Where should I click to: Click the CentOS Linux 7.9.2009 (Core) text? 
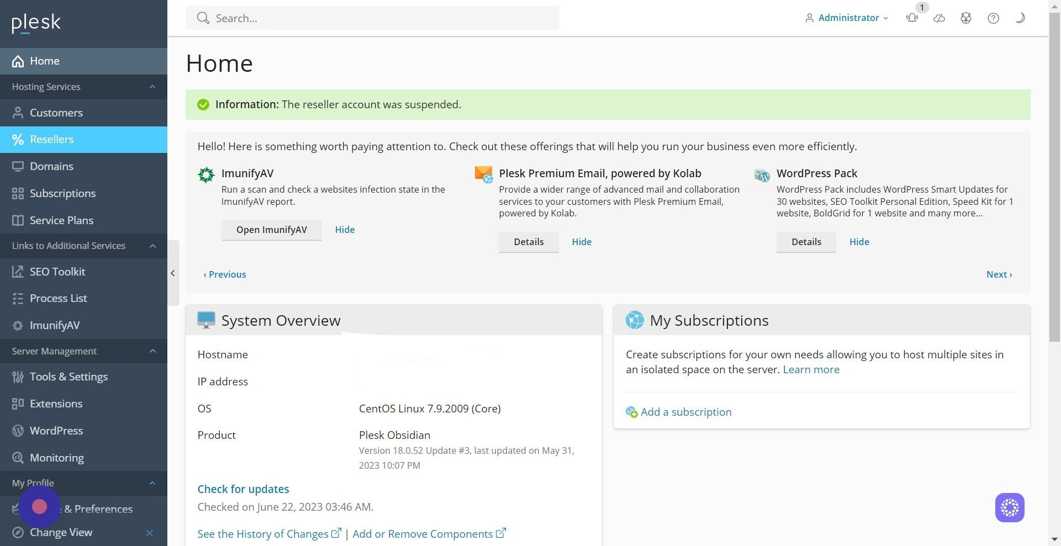click(x=430, y=409)
